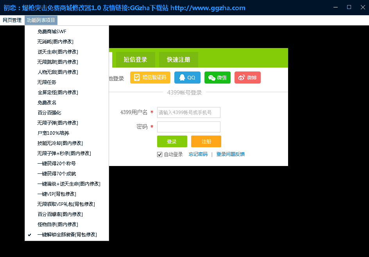369x257 pixels.
Task: Click the WeChat bubble icon
Action: [x=212, y=78]
